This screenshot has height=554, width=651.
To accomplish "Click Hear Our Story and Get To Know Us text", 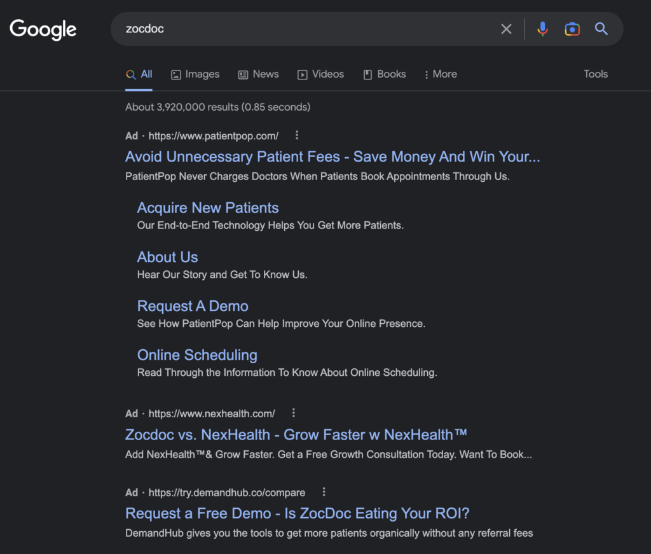I will coord(222,275).
